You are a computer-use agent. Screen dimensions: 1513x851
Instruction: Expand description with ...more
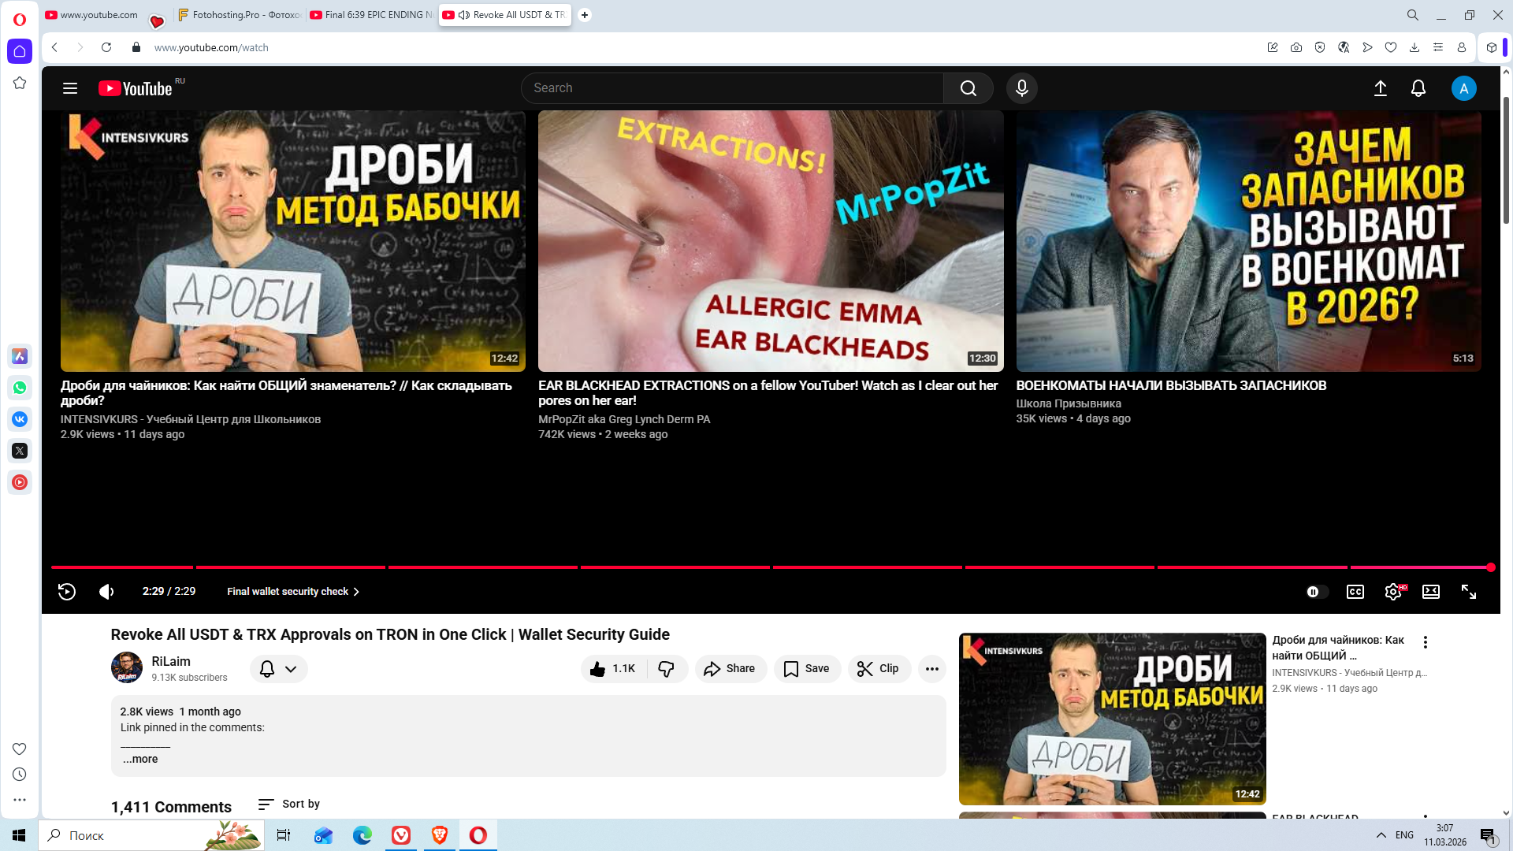click(140, 759)
